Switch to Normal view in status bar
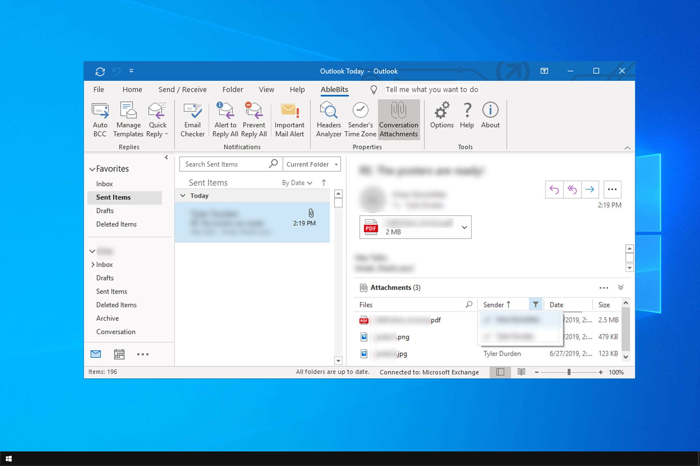 point(500,372)
